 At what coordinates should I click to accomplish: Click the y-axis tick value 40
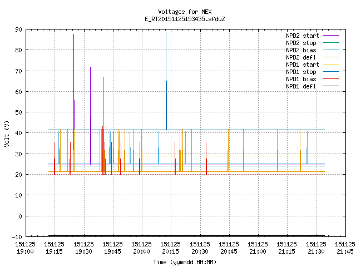(x=18, y=133)
